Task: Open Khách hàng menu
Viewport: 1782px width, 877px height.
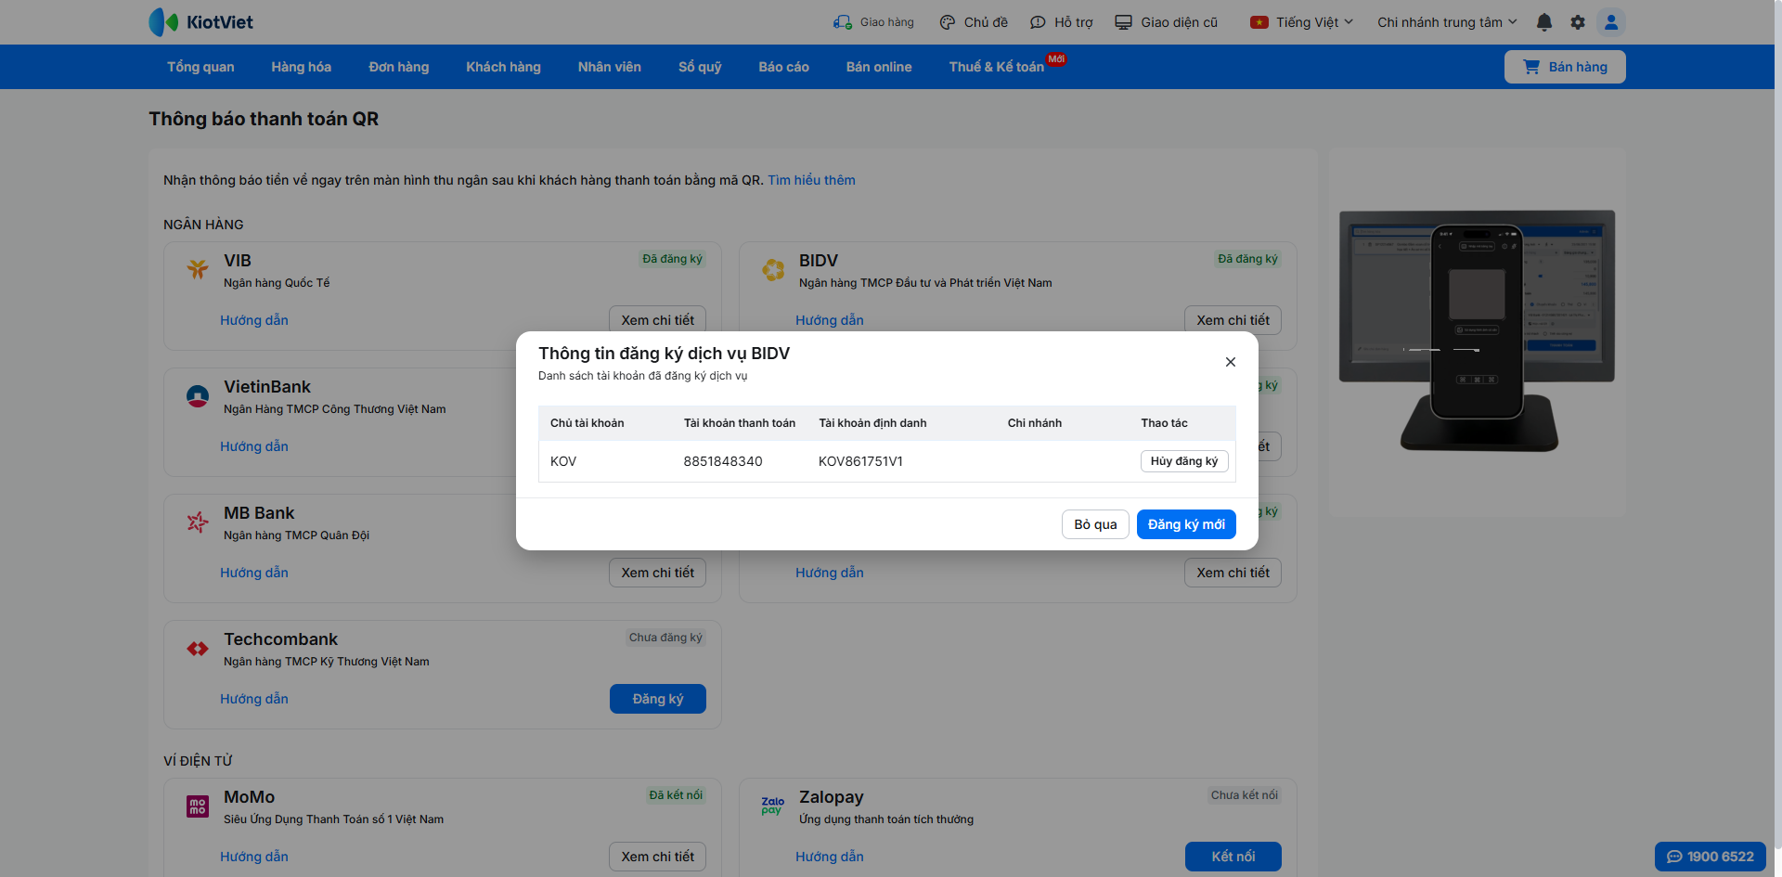Action: (503, 67)
